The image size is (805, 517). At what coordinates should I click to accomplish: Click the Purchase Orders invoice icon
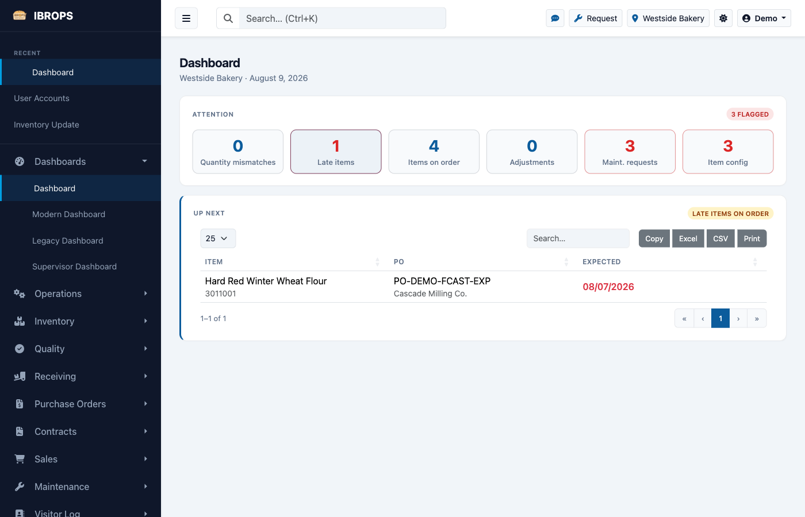tap(20, 404)
